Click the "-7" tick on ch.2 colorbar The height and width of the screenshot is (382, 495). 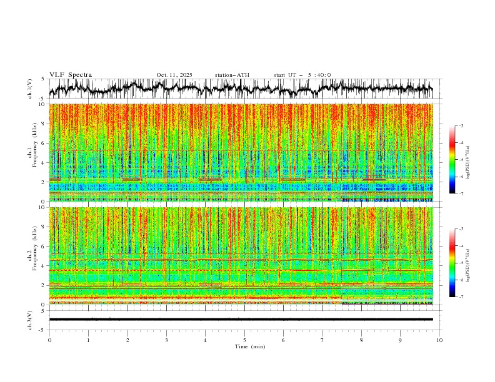(461, 297)
